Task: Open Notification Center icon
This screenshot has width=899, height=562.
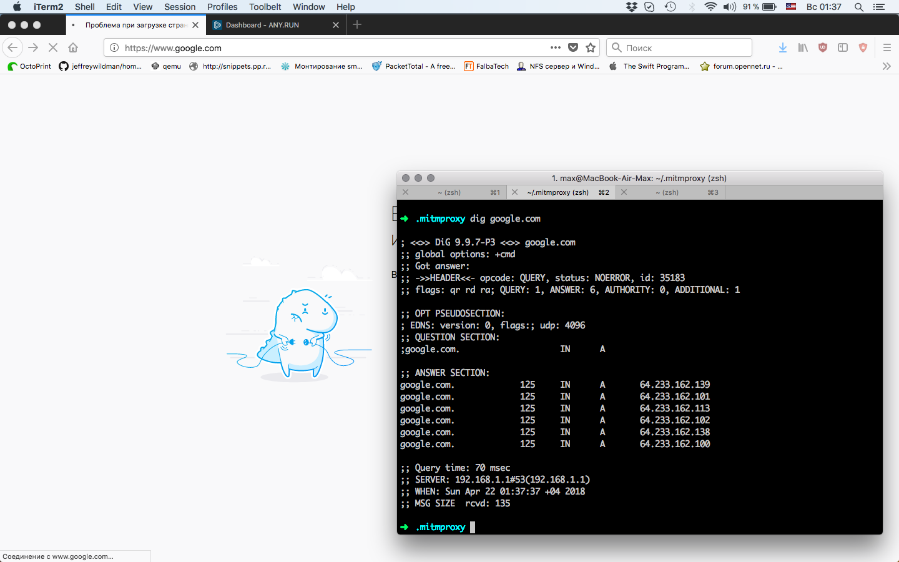Action: pos(879,7)
